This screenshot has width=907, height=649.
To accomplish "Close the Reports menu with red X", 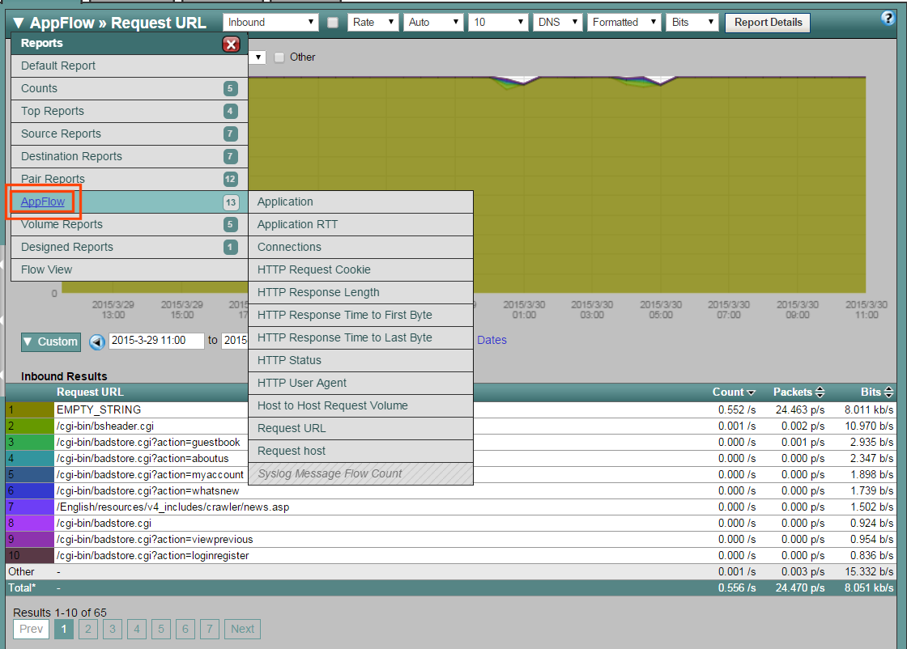I will (x=231, y=45).
